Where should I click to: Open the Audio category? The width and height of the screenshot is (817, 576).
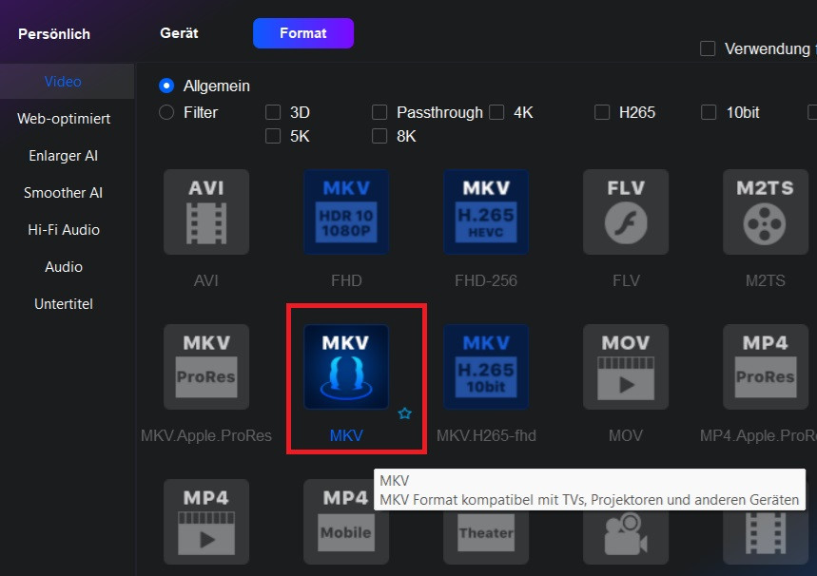pos(64,266)
